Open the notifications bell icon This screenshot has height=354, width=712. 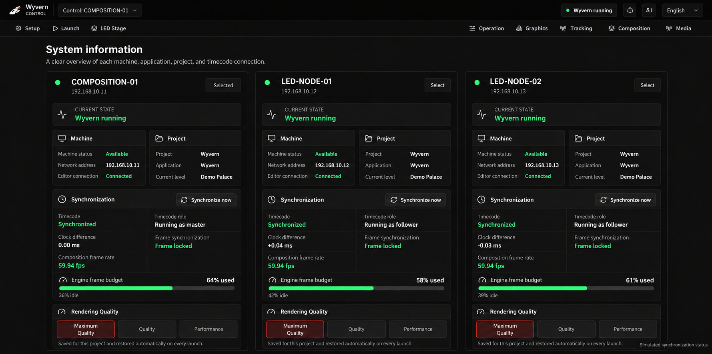point(630,10)
